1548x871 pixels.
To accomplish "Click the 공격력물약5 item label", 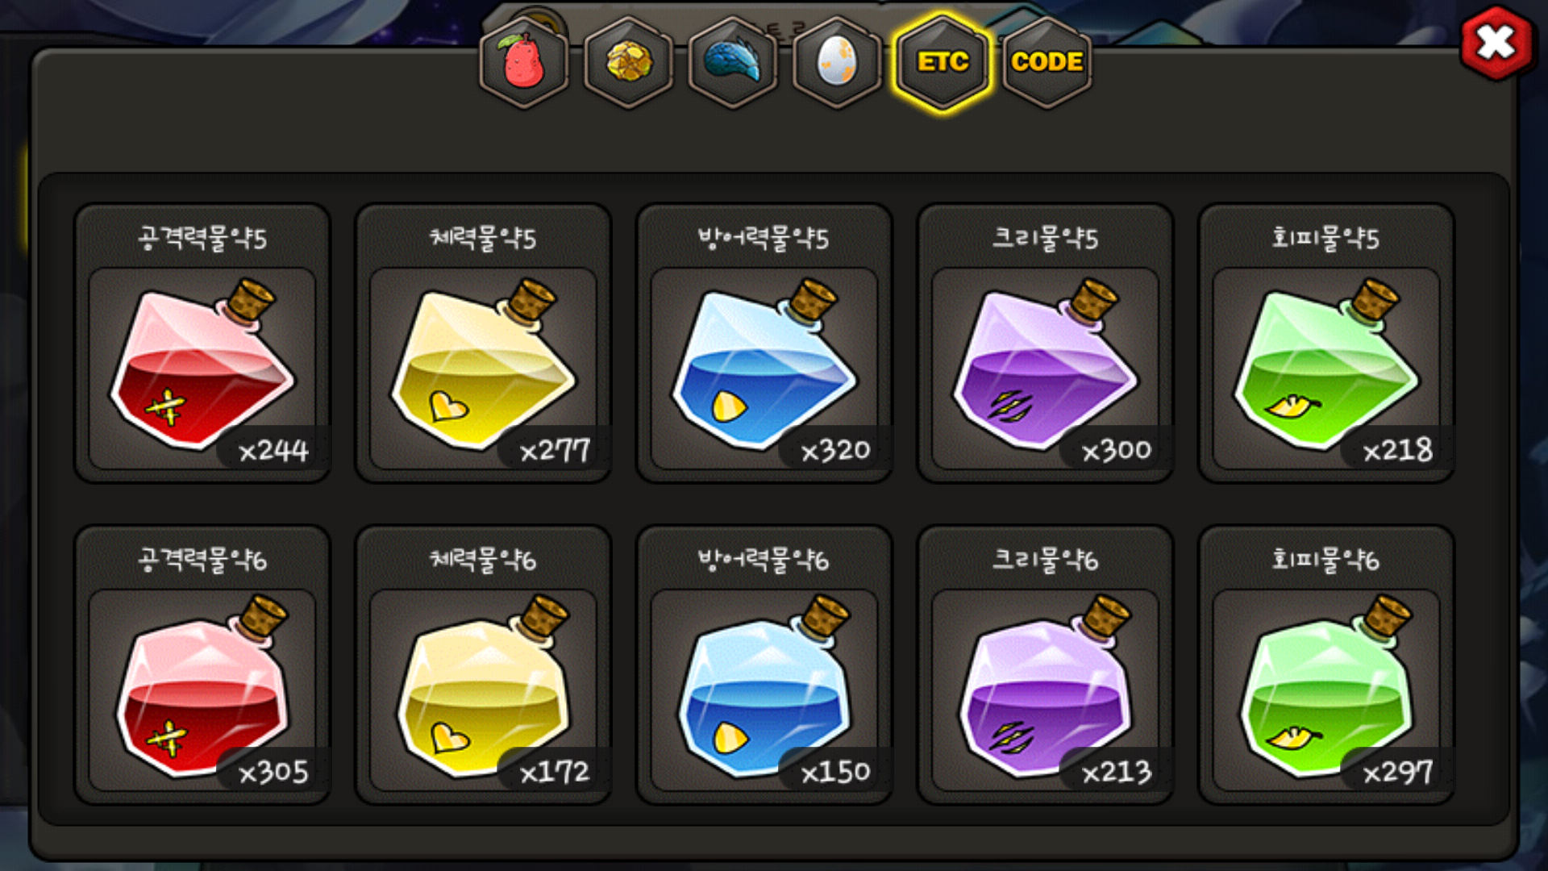I will 202,239.
